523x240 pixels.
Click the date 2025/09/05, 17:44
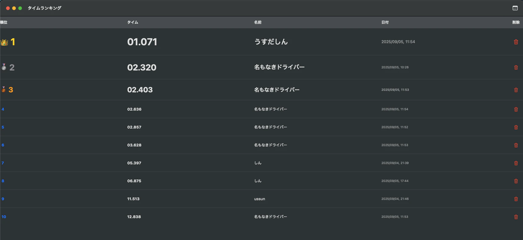tap(395, 181)
